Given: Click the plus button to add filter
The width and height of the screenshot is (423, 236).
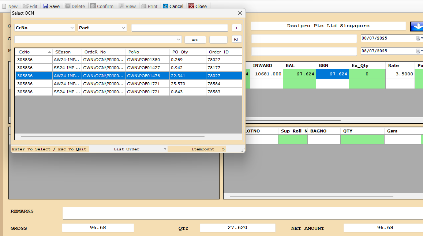Looking at the screenshot, I should 237,28.
